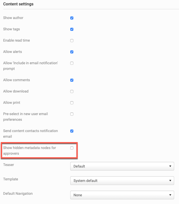The image size is (179, 204).
Task: Tick Pre-select in new user email preferences checkbox
Action: 72,114
